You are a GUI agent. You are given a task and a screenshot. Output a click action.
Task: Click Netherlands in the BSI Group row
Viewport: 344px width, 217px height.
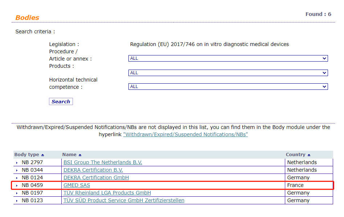point(302,162)
